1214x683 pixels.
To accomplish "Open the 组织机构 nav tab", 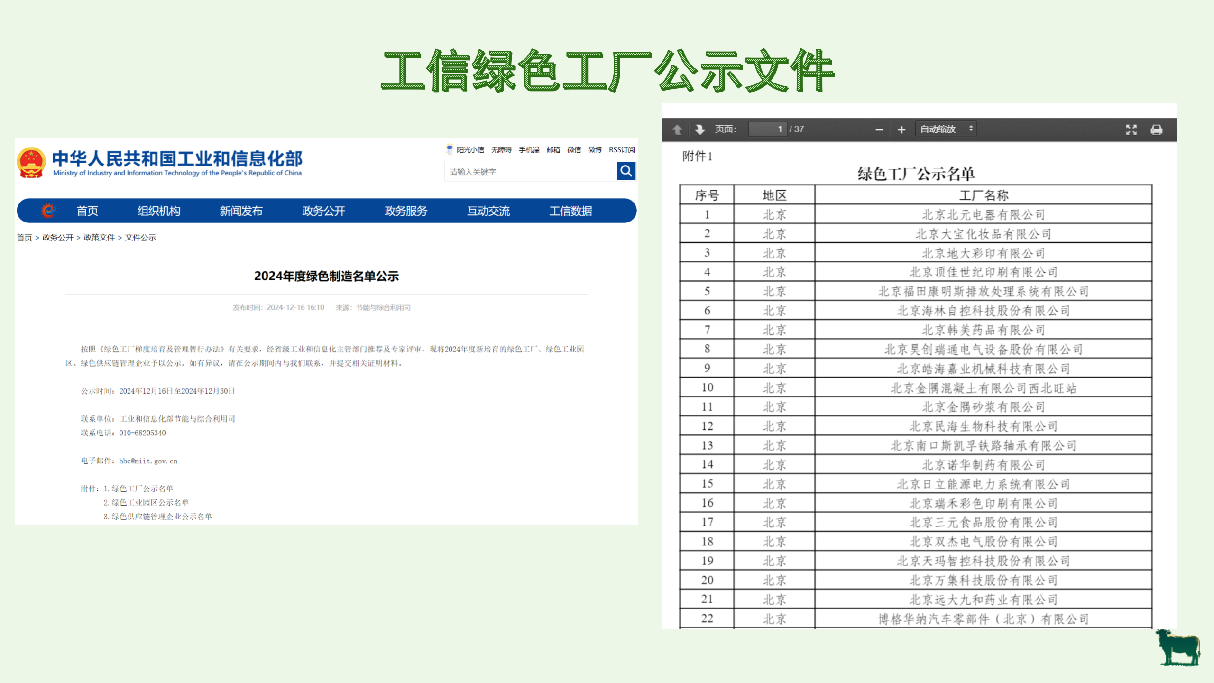I will coord(159,211).
